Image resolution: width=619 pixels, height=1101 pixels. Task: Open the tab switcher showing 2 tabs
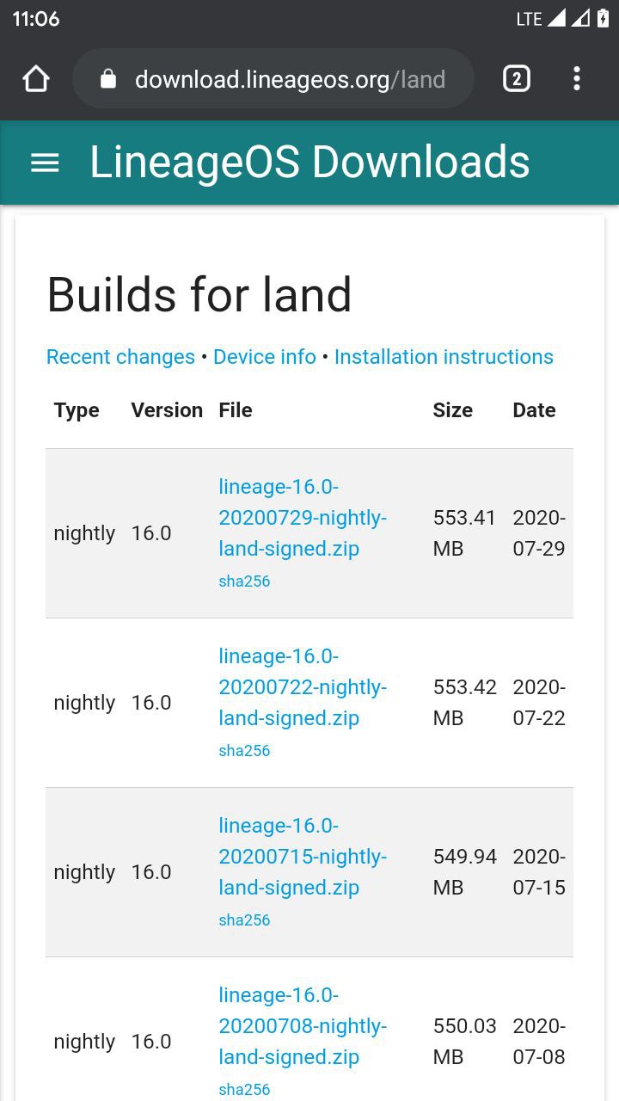pos(516,79)
